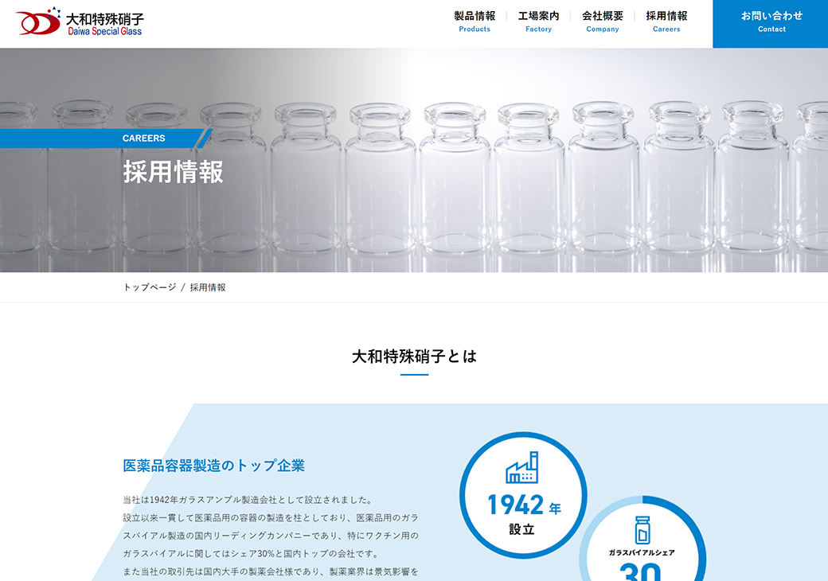Screen dimensions: 828x581
Task: Click the 大和特殊硝子とは section title
Action: (x=414, y=357)
